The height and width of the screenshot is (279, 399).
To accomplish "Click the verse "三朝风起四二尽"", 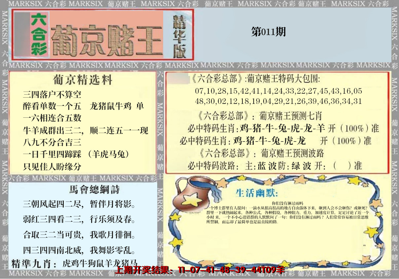I will click(x=52, y=204).
